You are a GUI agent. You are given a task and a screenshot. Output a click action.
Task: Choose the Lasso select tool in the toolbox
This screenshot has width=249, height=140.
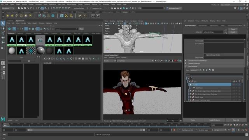coord(3,28)
